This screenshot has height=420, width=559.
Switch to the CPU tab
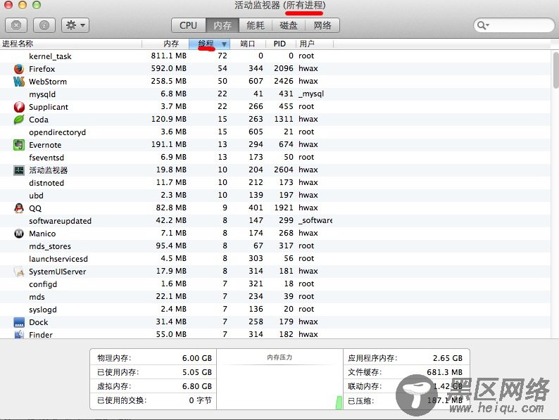coord(188,25)
